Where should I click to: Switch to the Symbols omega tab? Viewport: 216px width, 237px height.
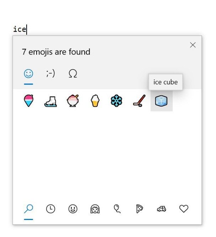(72, 74)
